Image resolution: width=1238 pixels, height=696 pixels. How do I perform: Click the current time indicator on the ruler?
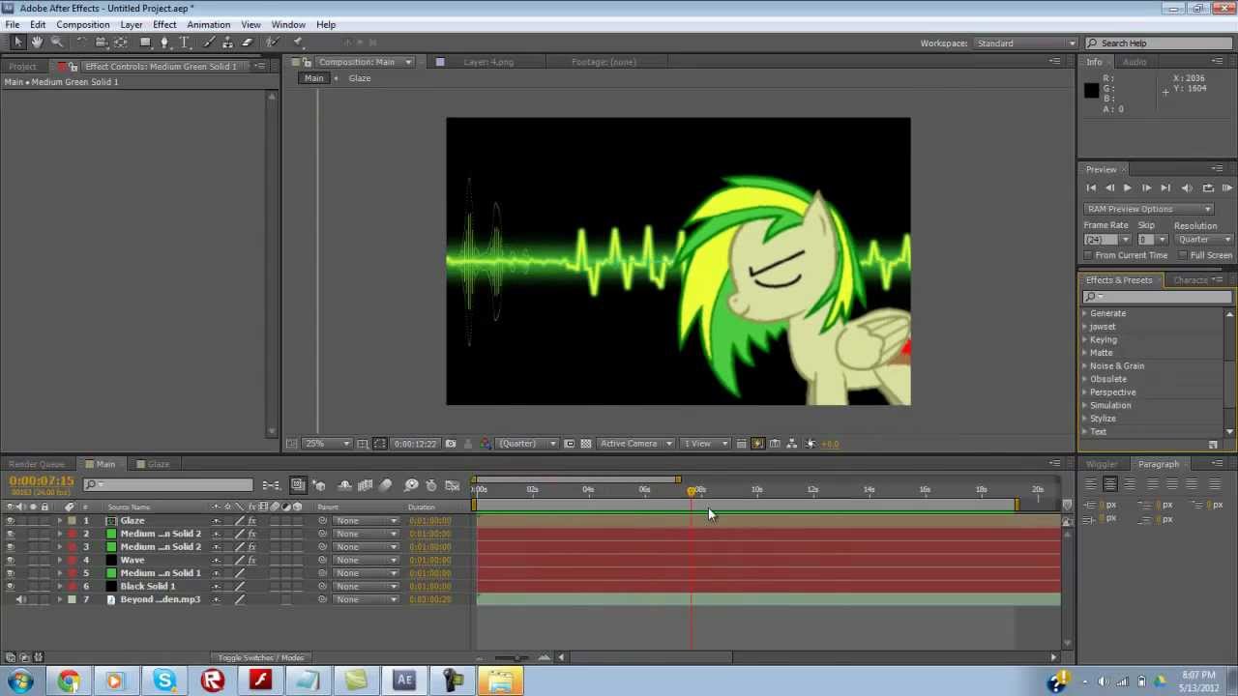(692, 490)
